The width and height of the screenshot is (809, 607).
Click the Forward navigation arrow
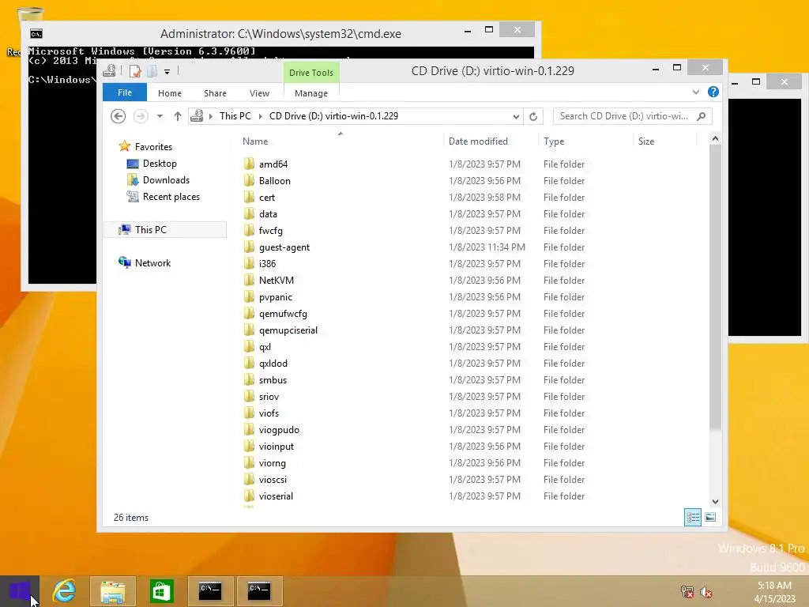coord(141,116)
